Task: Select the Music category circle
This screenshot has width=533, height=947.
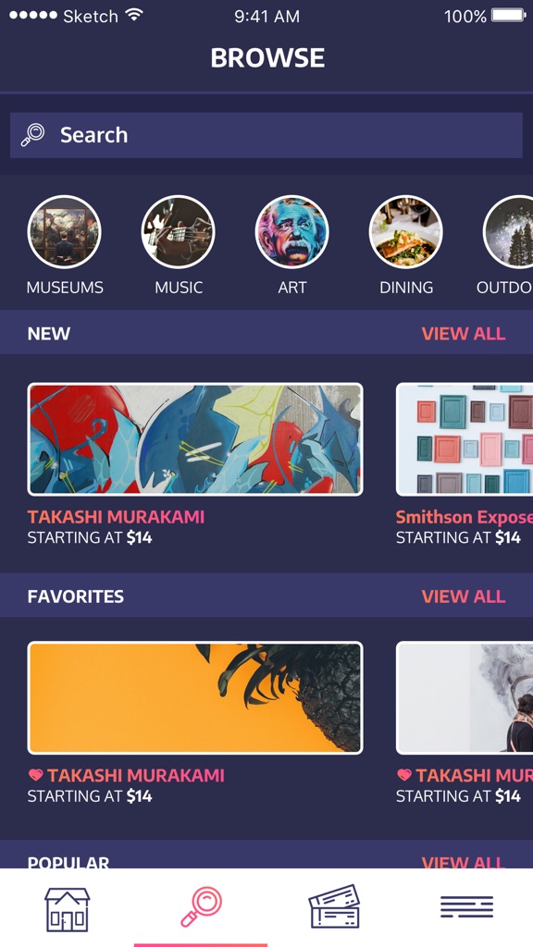Action: [x=179, y=232]
